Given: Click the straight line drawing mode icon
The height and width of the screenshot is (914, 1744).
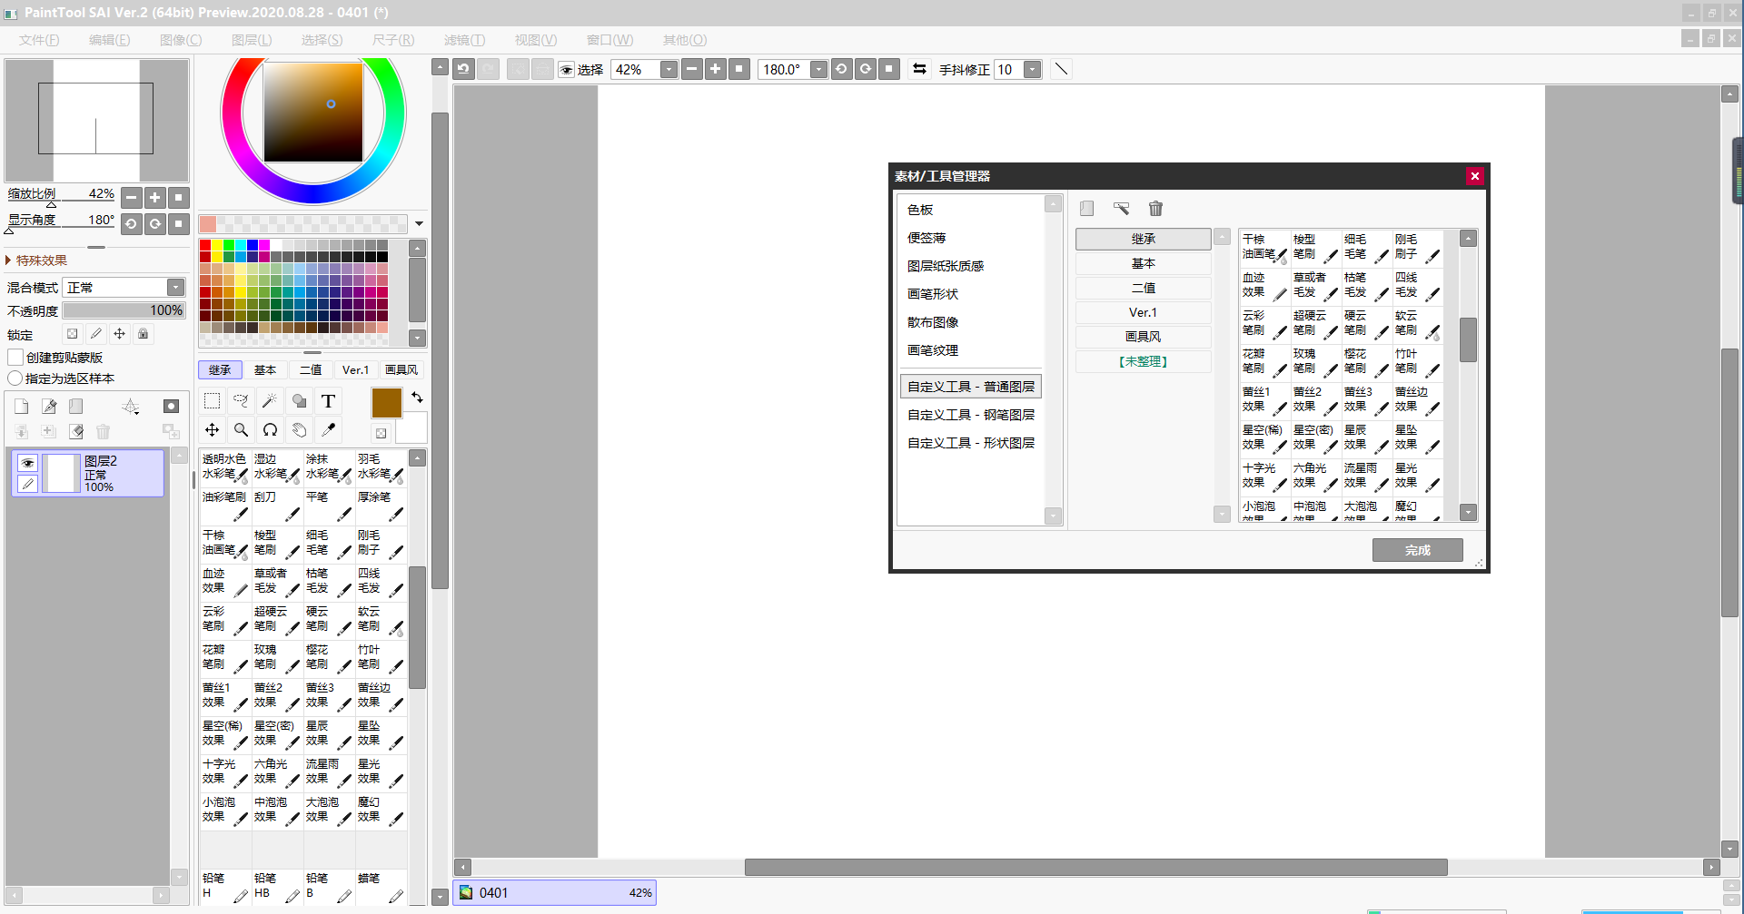Looking at the screenshot, I should coord(1061,69).
